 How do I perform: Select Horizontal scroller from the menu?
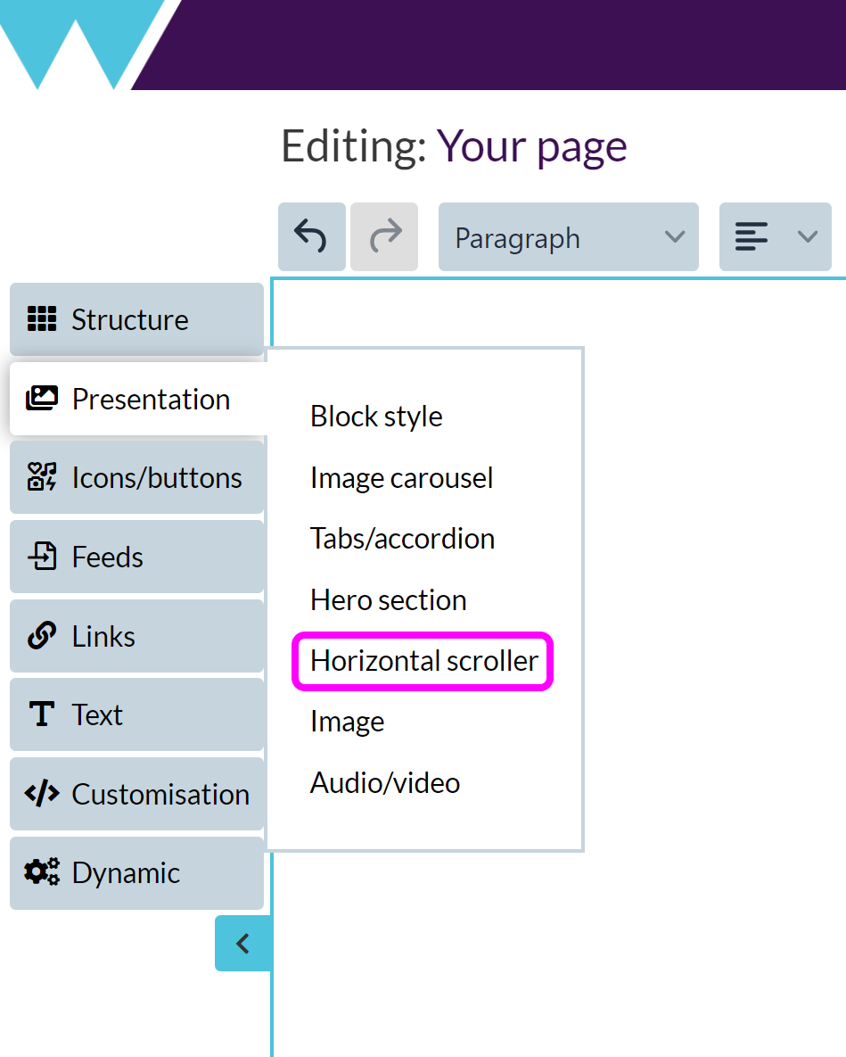pyautogui.click(x=423, y=661)
